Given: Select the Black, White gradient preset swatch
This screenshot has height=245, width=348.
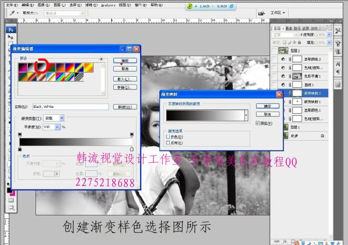Looking at the screenshot, I should [x=42, y=67].
